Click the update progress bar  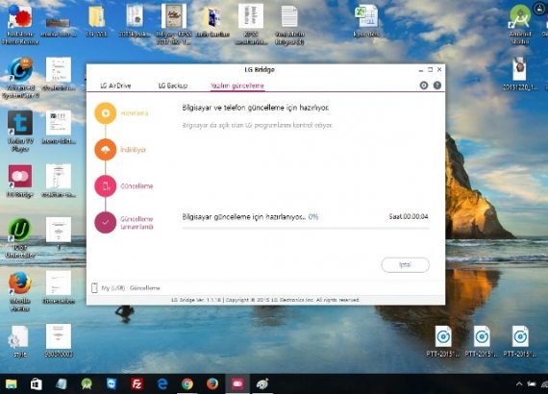click(x=306, y=228)
